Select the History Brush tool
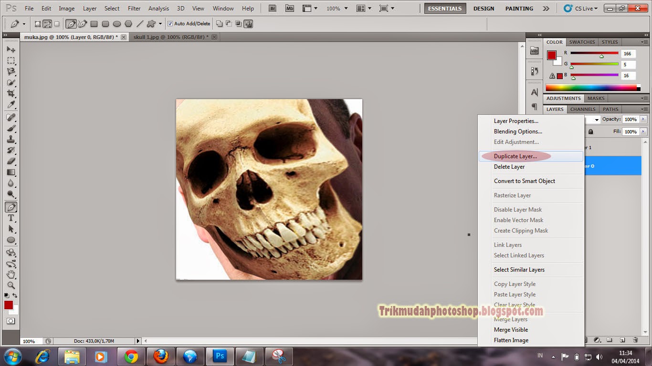Screen dimensions: 652x366 coord(11,150)
